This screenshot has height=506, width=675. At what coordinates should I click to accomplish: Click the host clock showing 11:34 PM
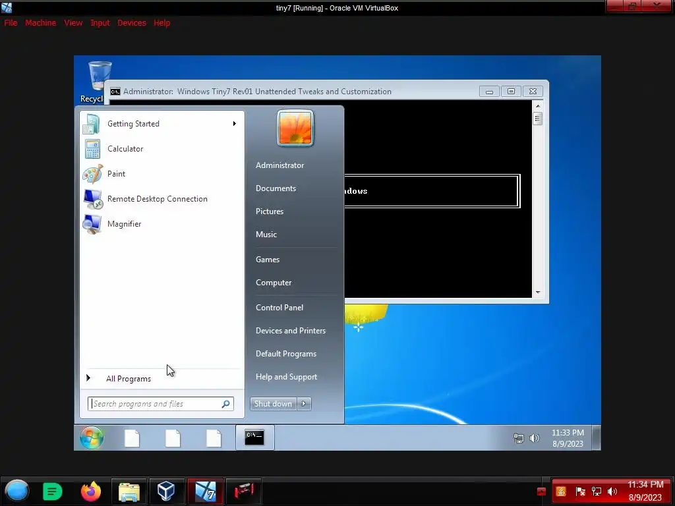point(645,491)
